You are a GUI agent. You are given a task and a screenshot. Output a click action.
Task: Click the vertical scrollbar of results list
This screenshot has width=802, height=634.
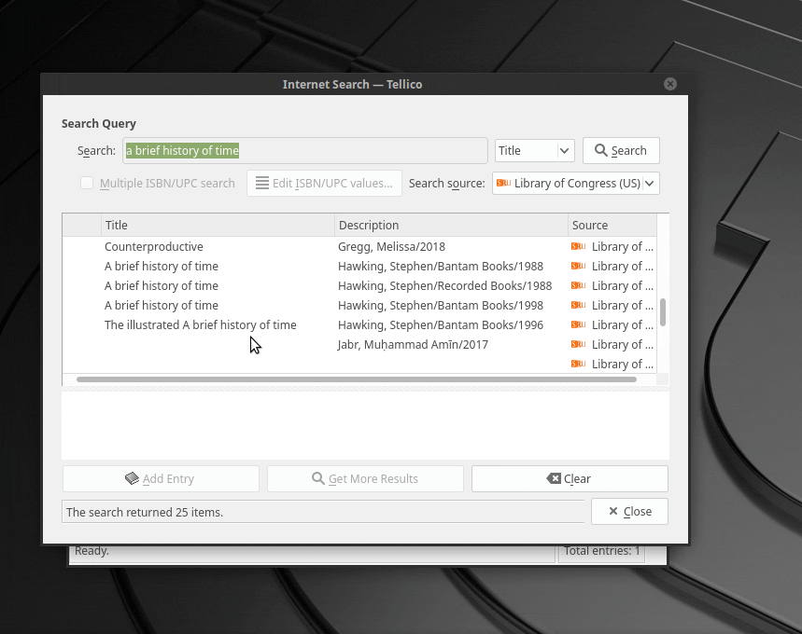pos(663,312)
